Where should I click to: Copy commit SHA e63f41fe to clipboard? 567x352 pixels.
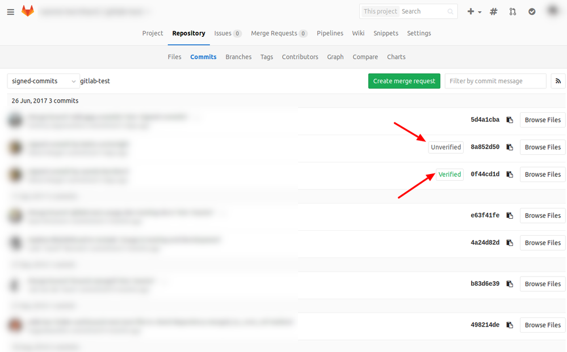(x=510, y=215)
